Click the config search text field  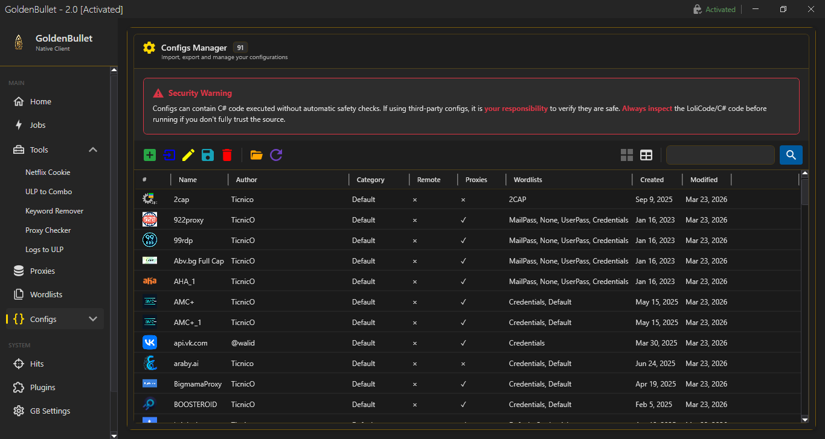pos(720,155)
